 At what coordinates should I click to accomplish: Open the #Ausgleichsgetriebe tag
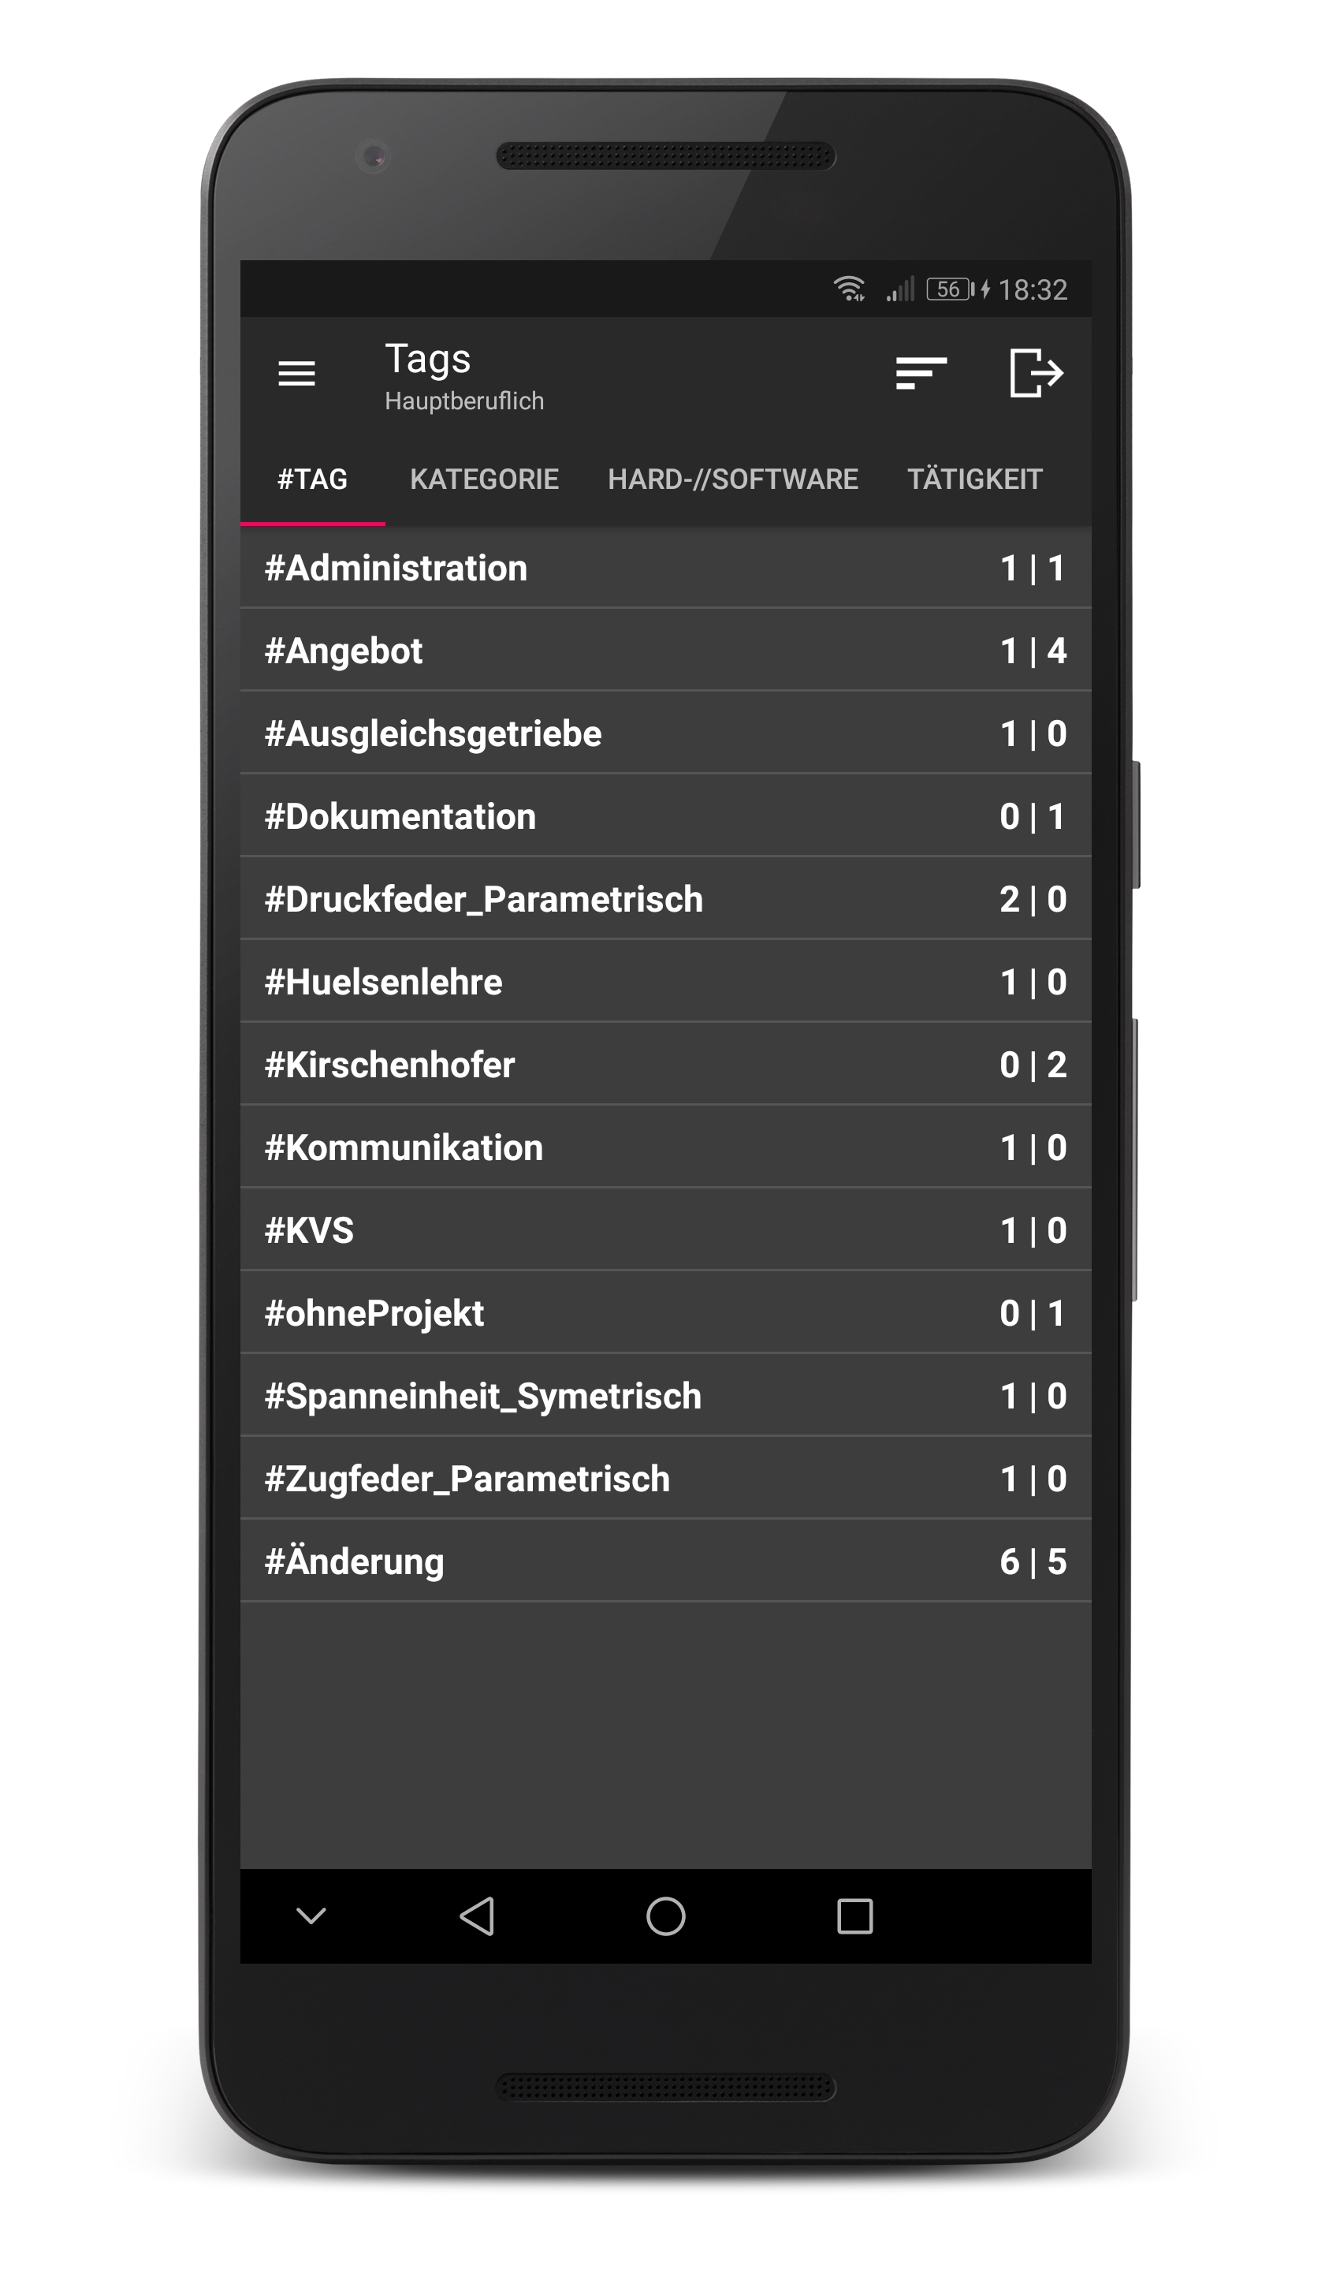(x=665, y=733)
